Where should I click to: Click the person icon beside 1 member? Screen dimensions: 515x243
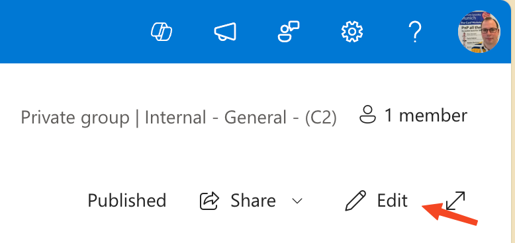367,115
